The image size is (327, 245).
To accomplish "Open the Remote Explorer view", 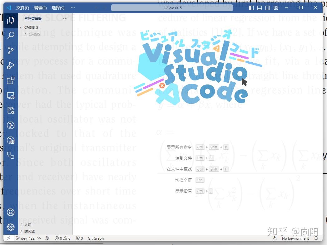I will tap(10, 95).
